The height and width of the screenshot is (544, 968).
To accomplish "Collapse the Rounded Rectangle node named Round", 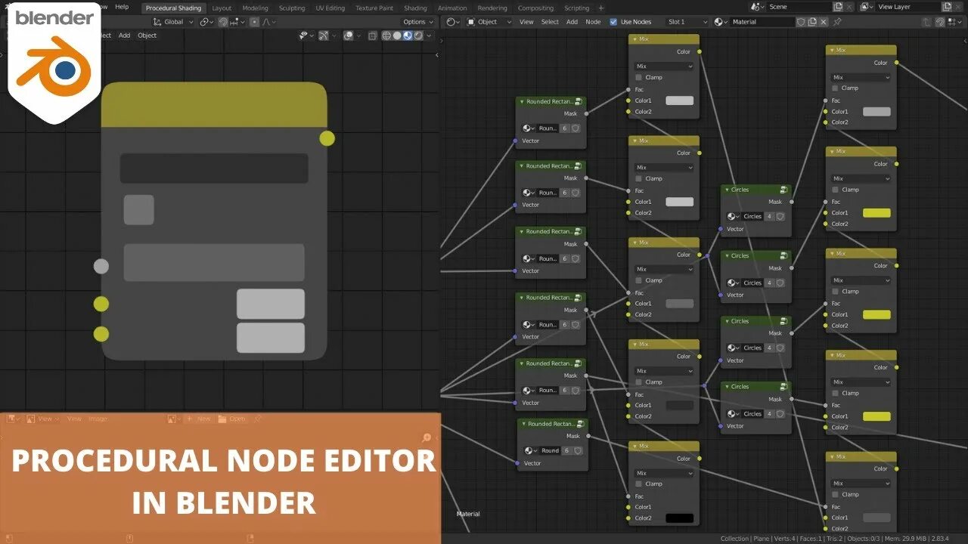I will click(524, 424).
